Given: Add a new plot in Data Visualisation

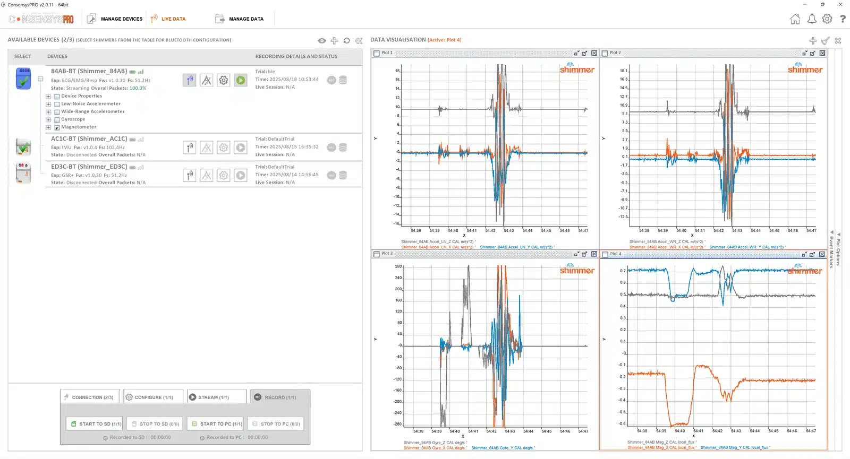Looking at the screenshot, I should coord(813,40).
